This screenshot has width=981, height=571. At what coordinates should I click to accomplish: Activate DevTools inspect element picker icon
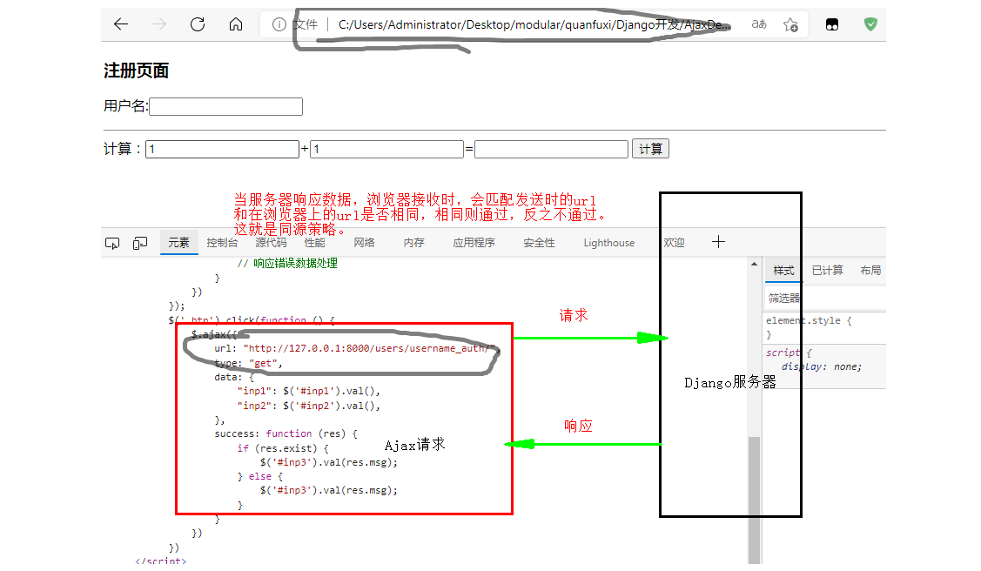pos(112,244)
